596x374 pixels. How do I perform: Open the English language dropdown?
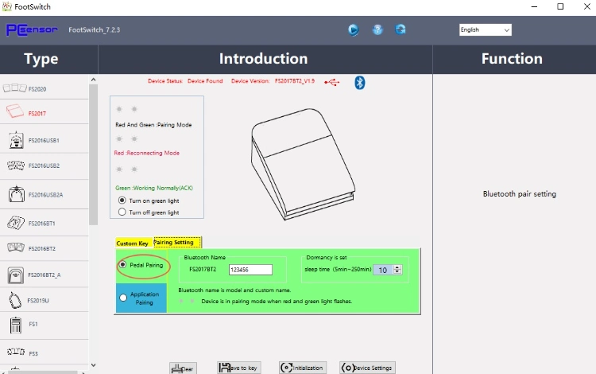coord(485,29)
